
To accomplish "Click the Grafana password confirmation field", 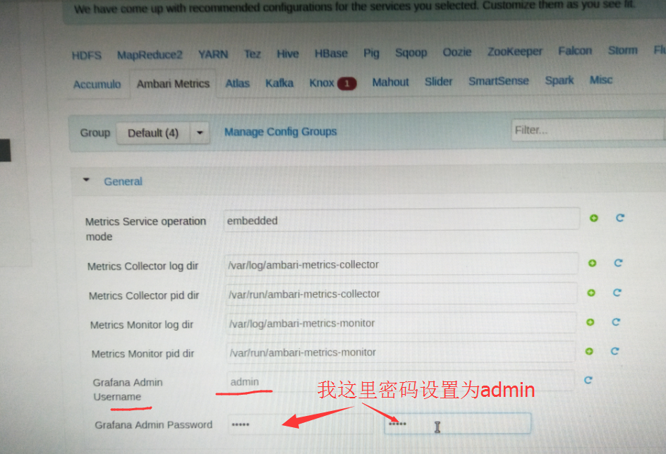I will pyautogui.click(x=457, y=424).
